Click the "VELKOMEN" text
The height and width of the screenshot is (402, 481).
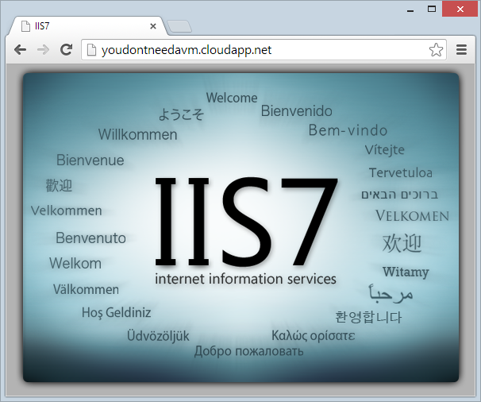coord(412,215)
